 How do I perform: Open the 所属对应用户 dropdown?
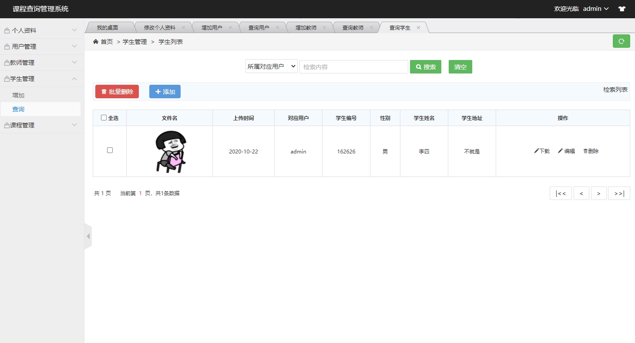tap(271, 66)
